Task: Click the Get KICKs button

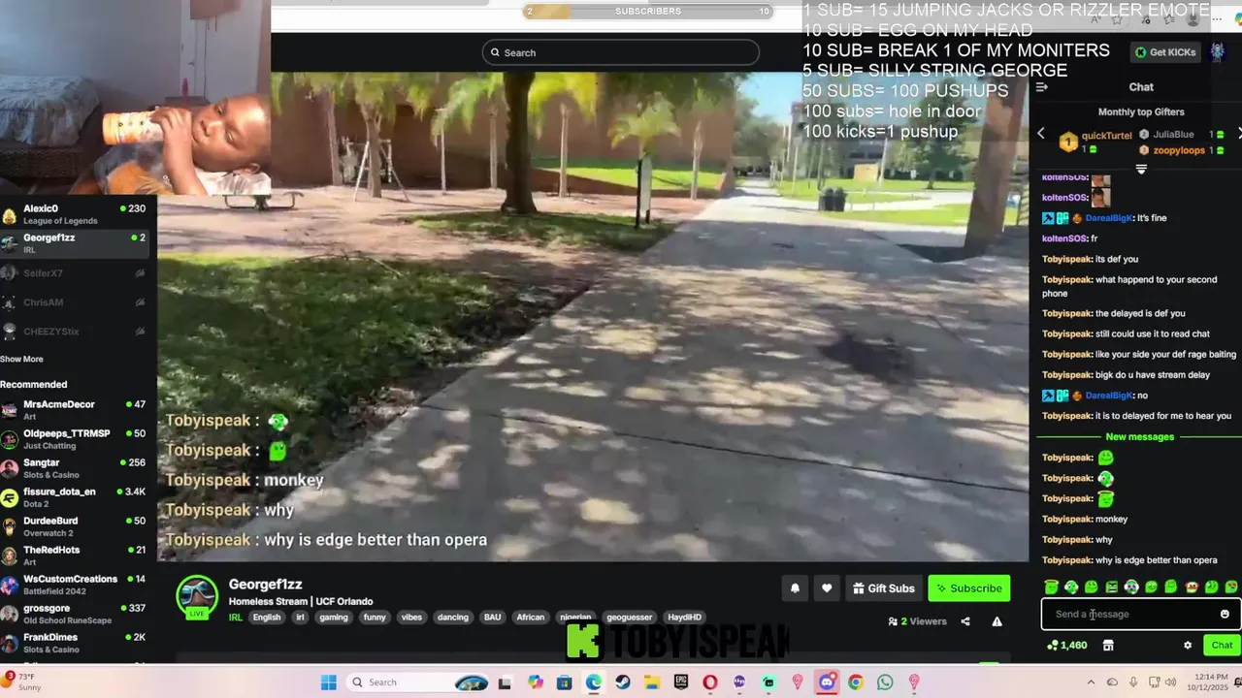Action: click(1166, 51)
